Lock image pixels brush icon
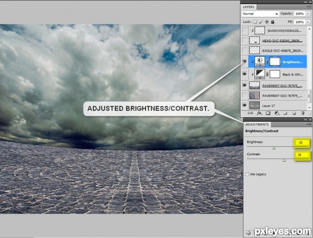This screenshot has width=313, height=238. (x=261, y=22)
